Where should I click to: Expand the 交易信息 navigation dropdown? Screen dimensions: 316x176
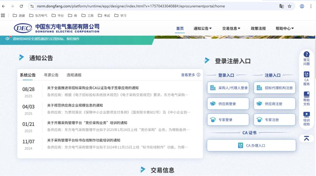click(231, 28)
